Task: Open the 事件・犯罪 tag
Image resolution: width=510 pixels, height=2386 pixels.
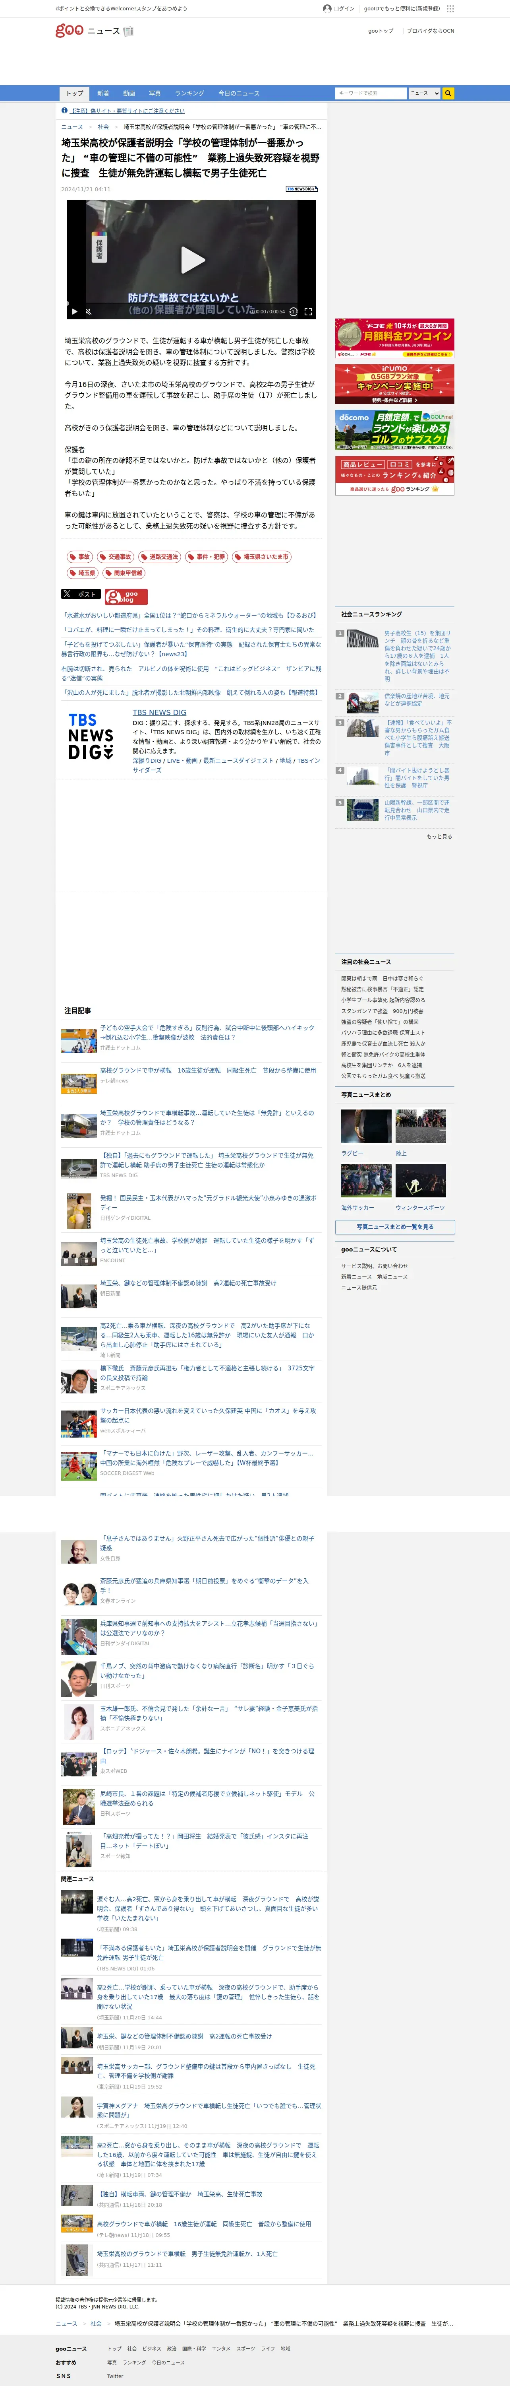Action: [207, 557]
